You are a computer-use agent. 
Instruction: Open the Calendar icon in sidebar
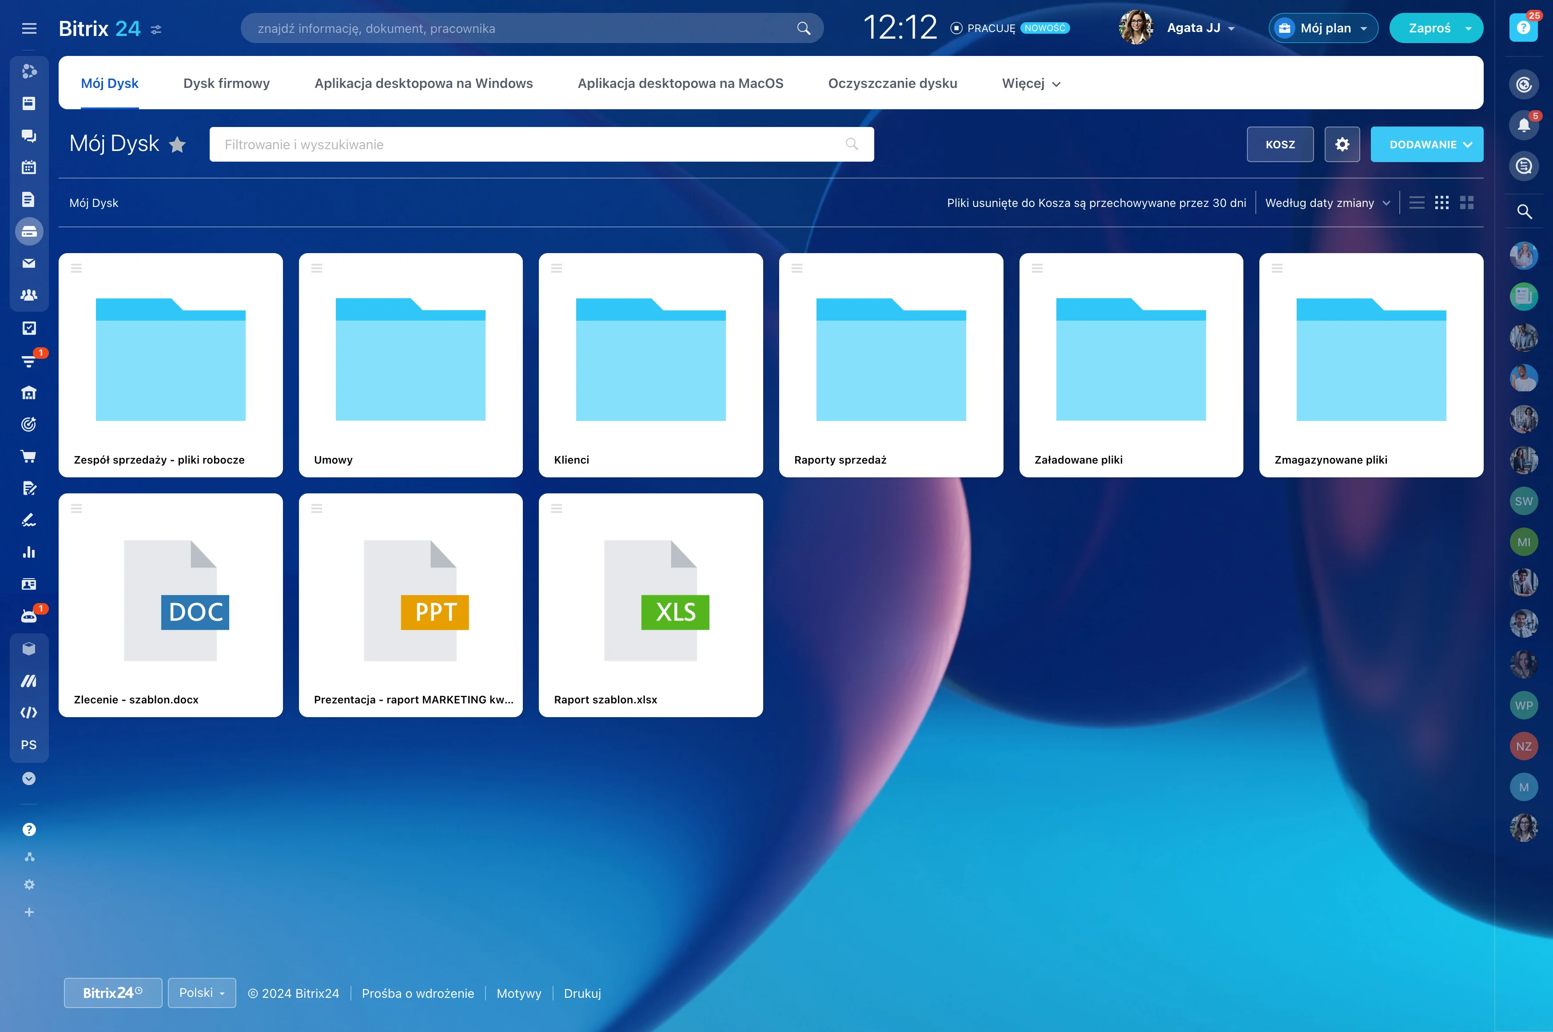[x=28, y=167]
